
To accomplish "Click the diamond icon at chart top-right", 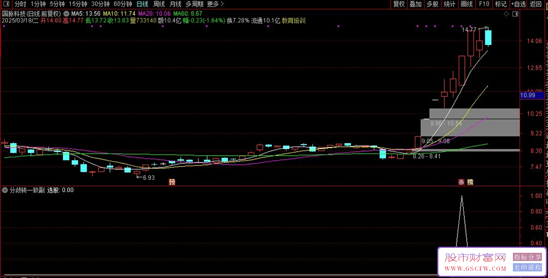I will pos(506,14).
